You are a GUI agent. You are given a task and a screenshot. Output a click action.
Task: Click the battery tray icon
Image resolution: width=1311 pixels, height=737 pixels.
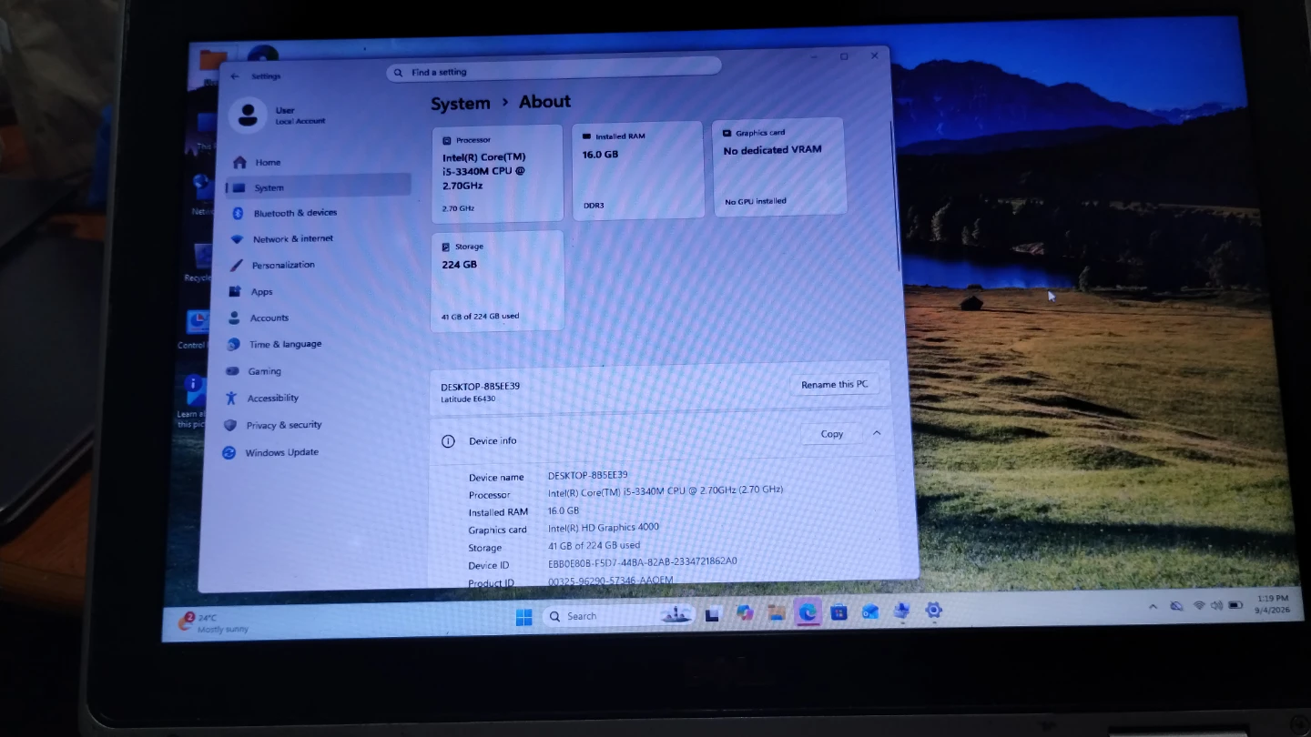[1235, 604]
